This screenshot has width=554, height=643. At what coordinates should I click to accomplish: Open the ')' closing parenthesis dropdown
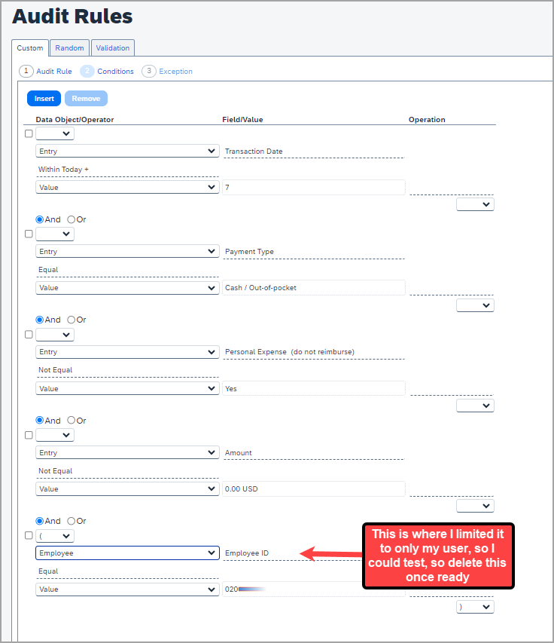pyautogui.click(x=475, y=607)
